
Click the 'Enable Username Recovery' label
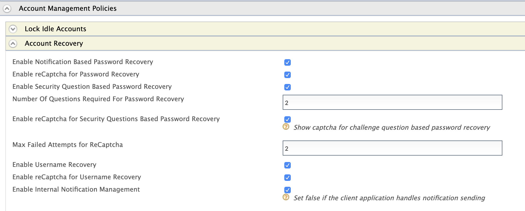coord(54,165)
